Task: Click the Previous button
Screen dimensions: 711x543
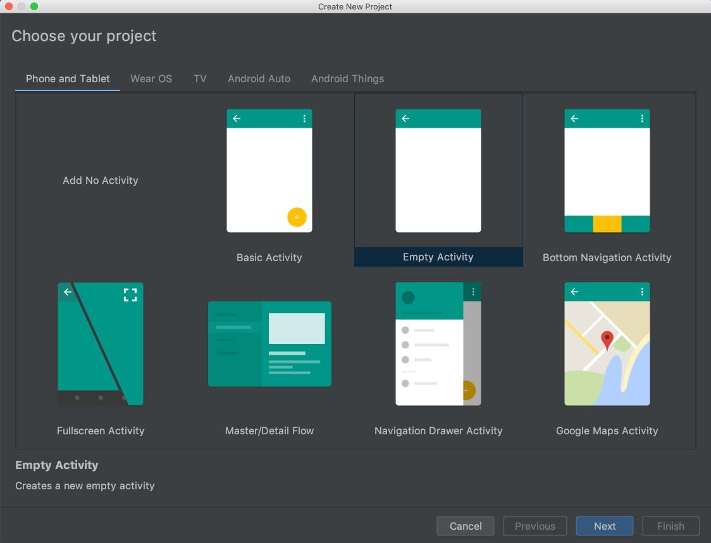Action: coord(535,526)
